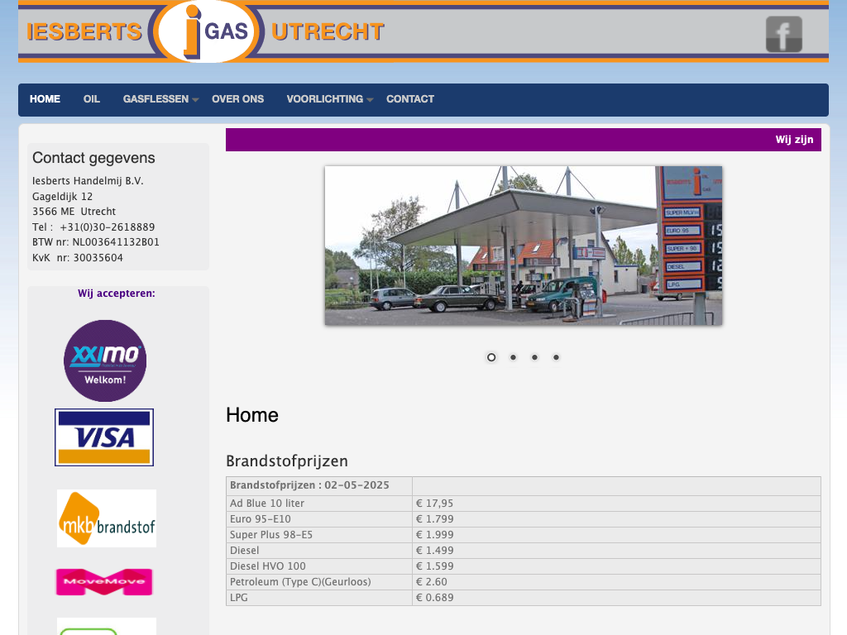Open the Contact menu item
847x635 pixels.
coord(409,99)
